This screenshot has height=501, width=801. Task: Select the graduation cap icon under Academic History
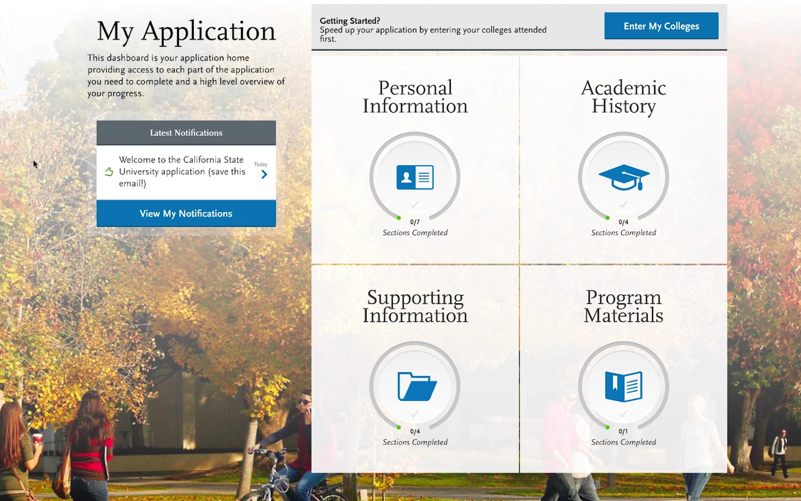point(623,178)
